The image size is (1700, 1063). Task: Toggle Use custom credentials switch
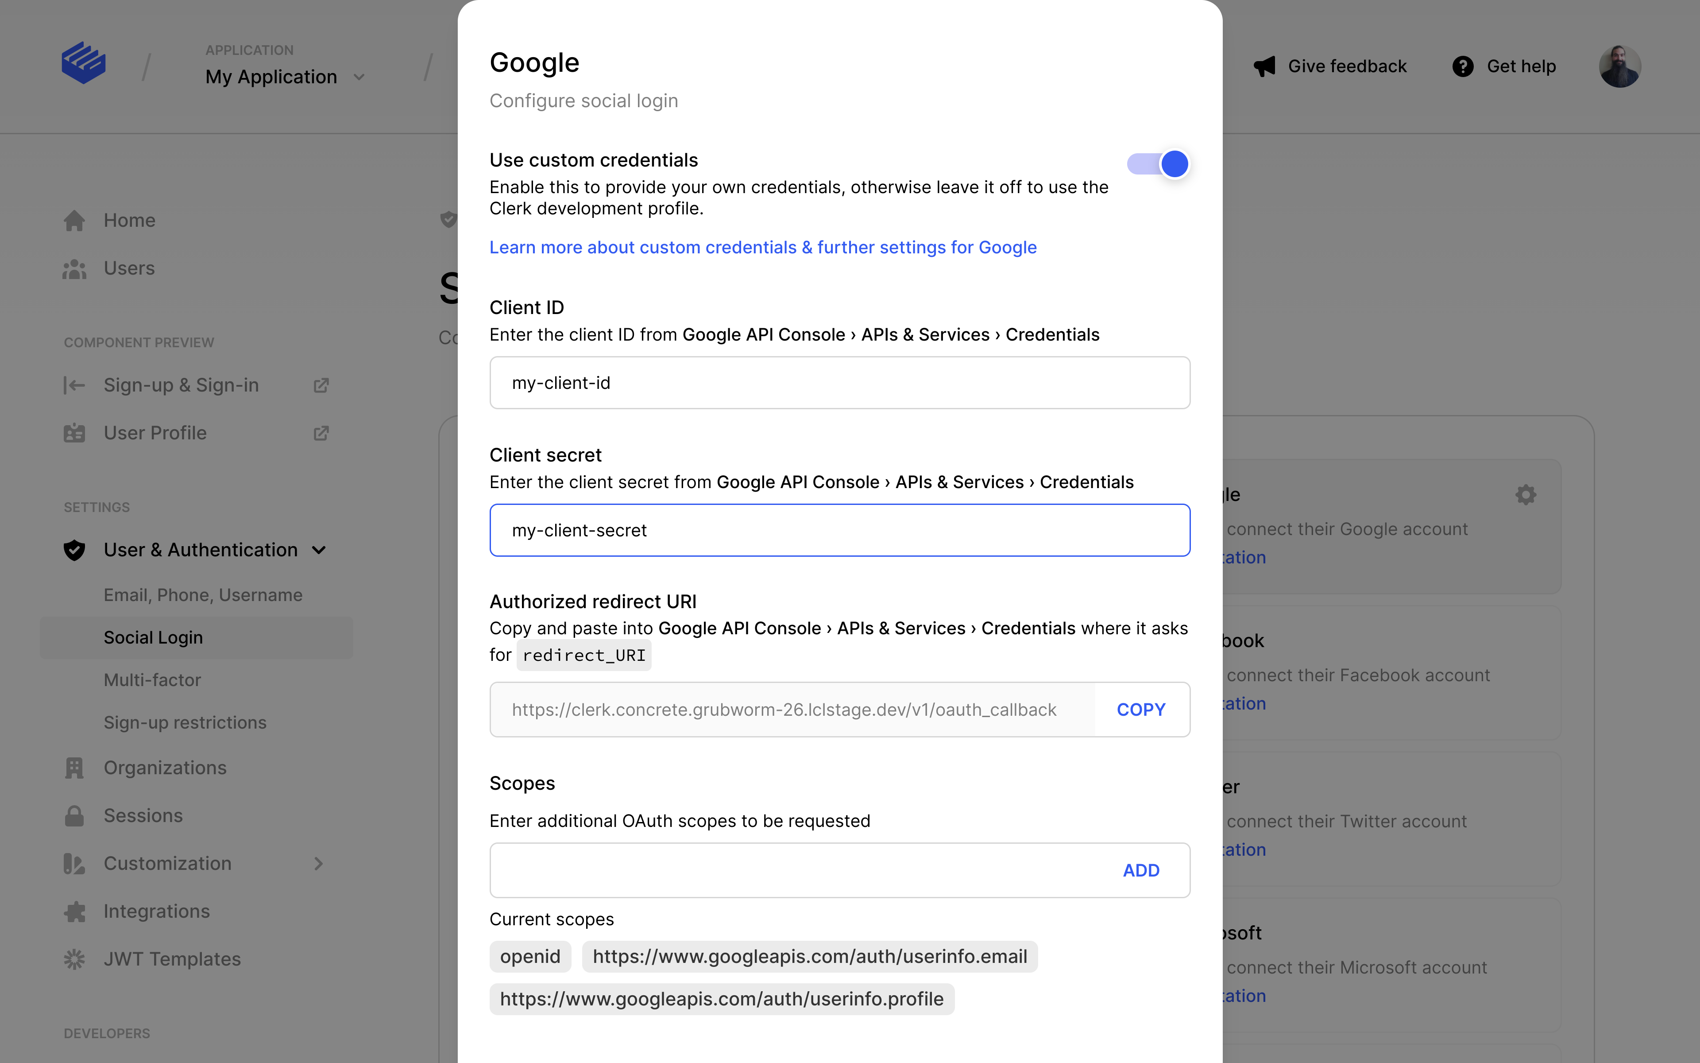pos(1158,164)
